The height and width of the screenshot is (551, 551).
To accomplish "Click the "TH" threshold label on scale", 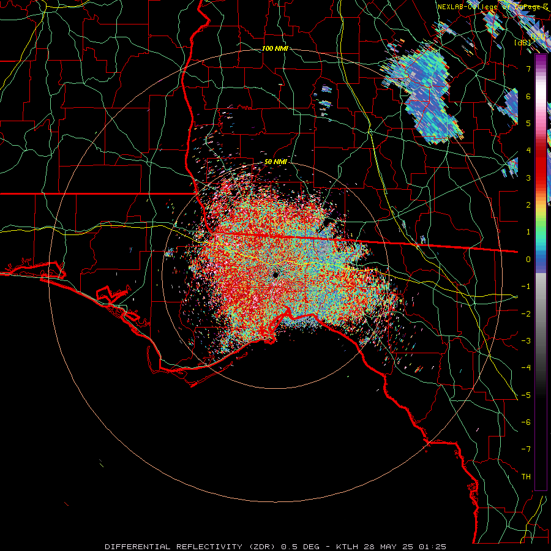I will [x=526, y=477].
